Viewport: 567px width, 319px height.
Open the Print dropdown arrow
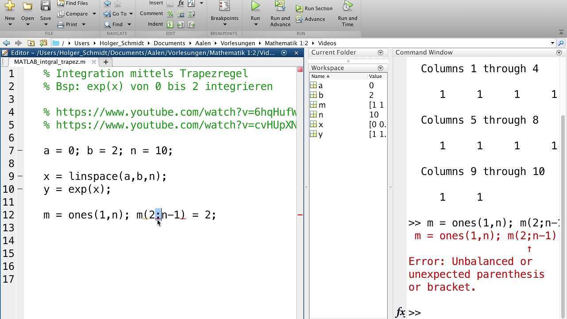pyautogui.click(x=83, y=24)
